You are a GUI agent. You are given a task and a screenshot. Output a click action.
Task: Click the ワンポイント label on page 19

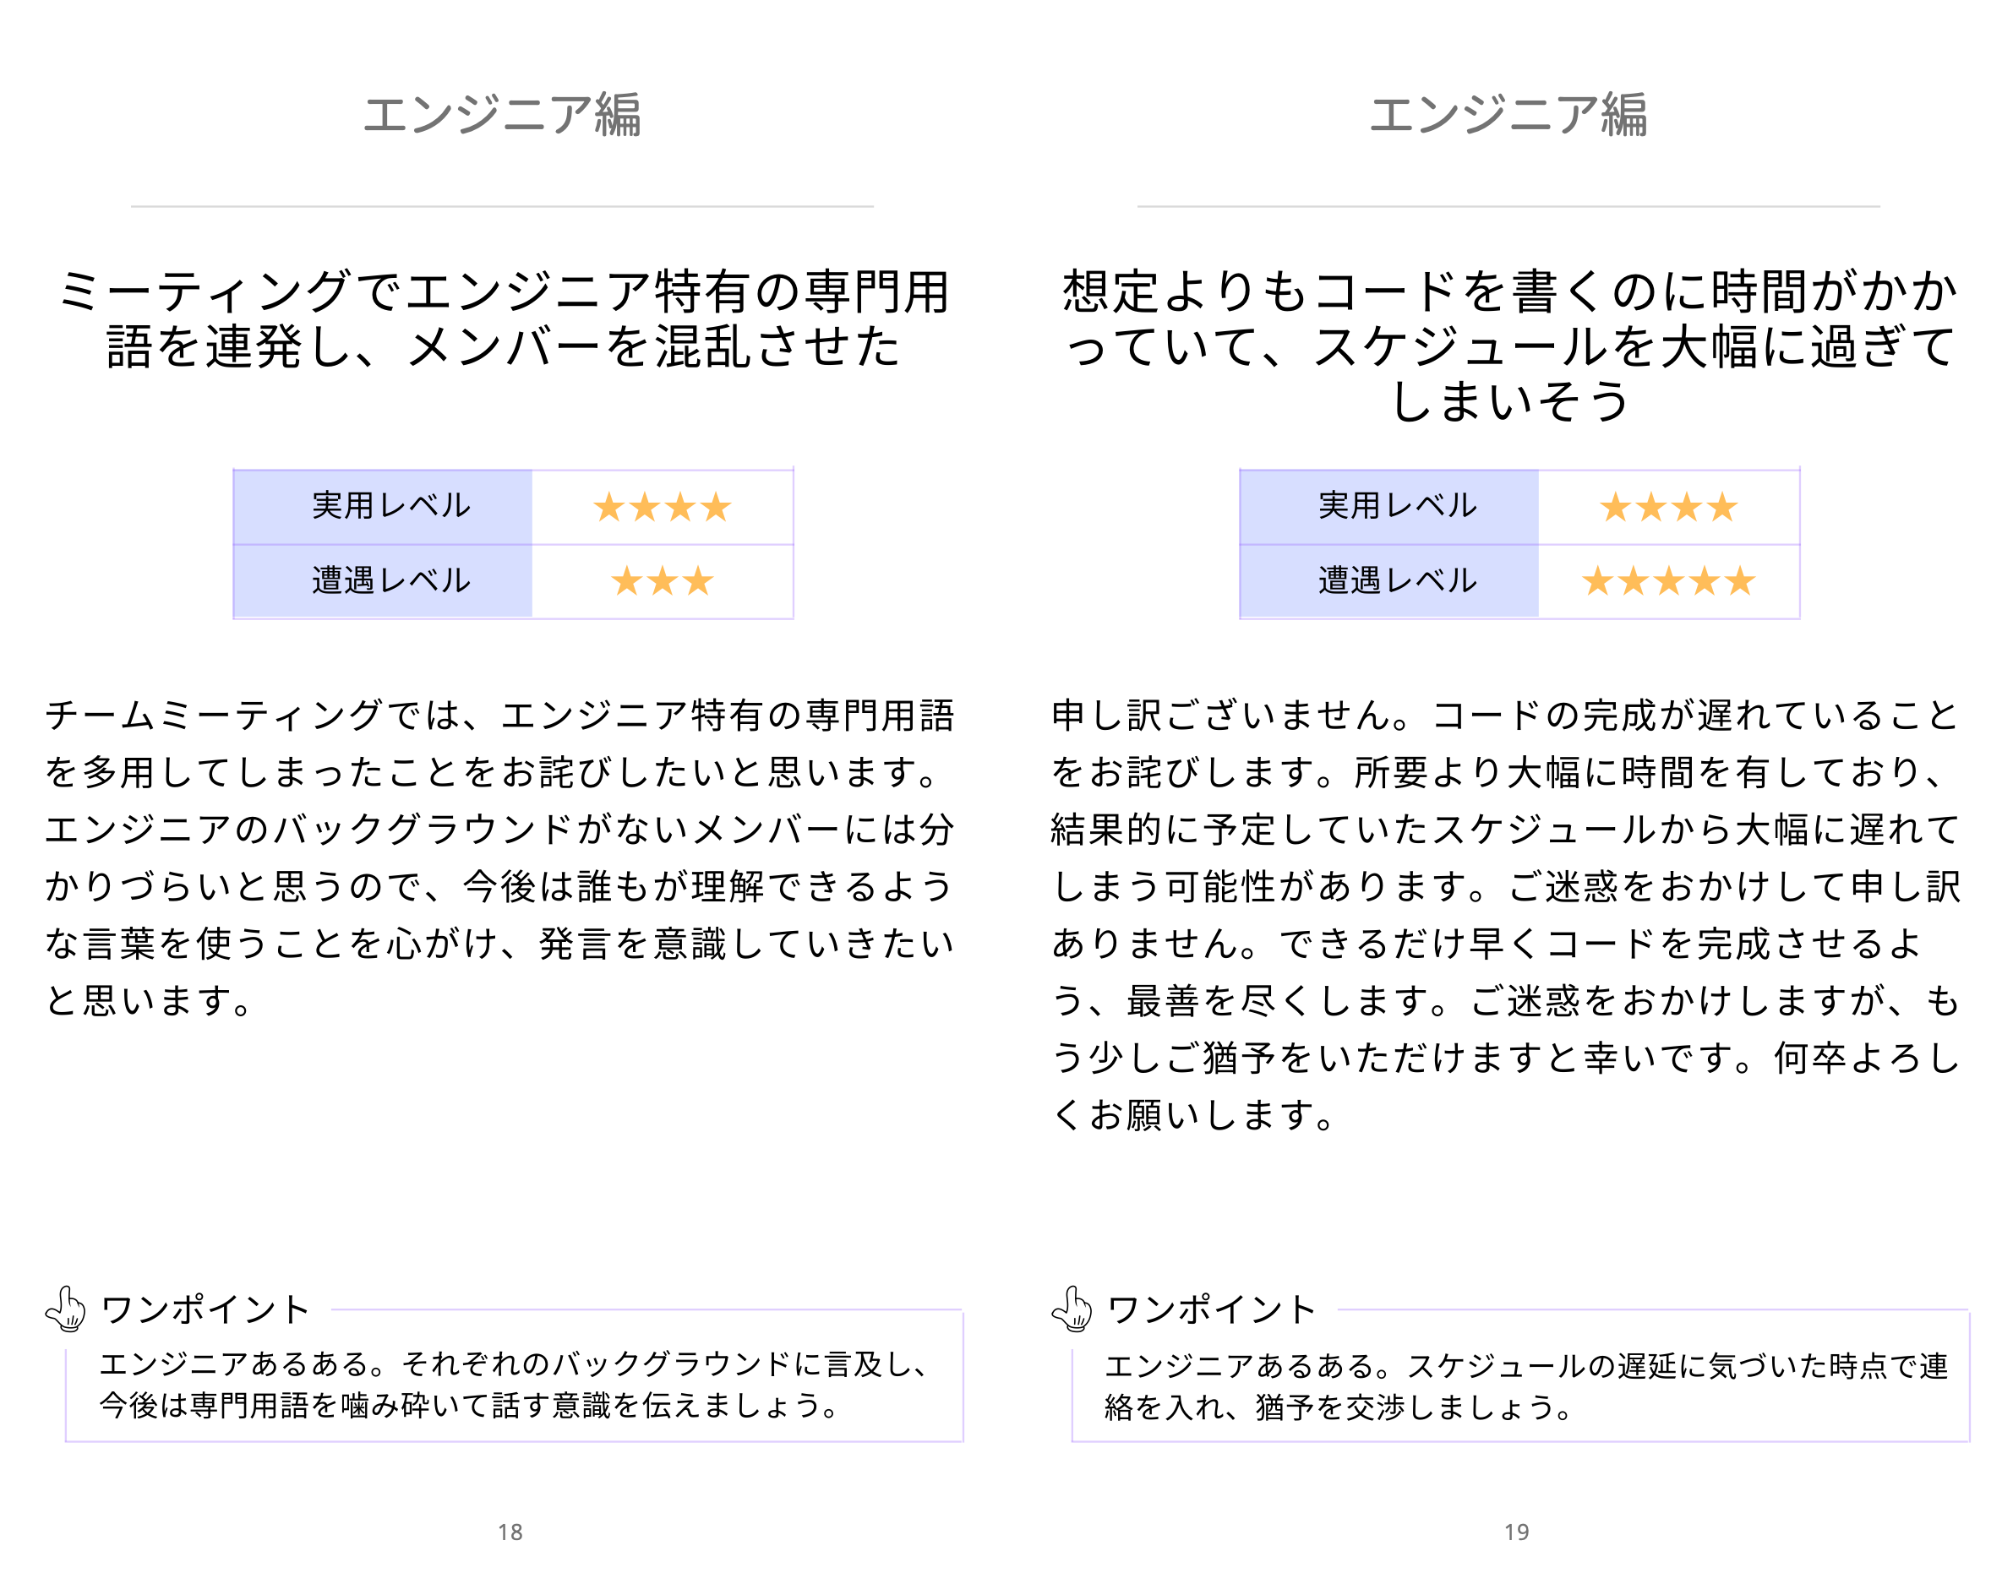tap(1212, 1309)
